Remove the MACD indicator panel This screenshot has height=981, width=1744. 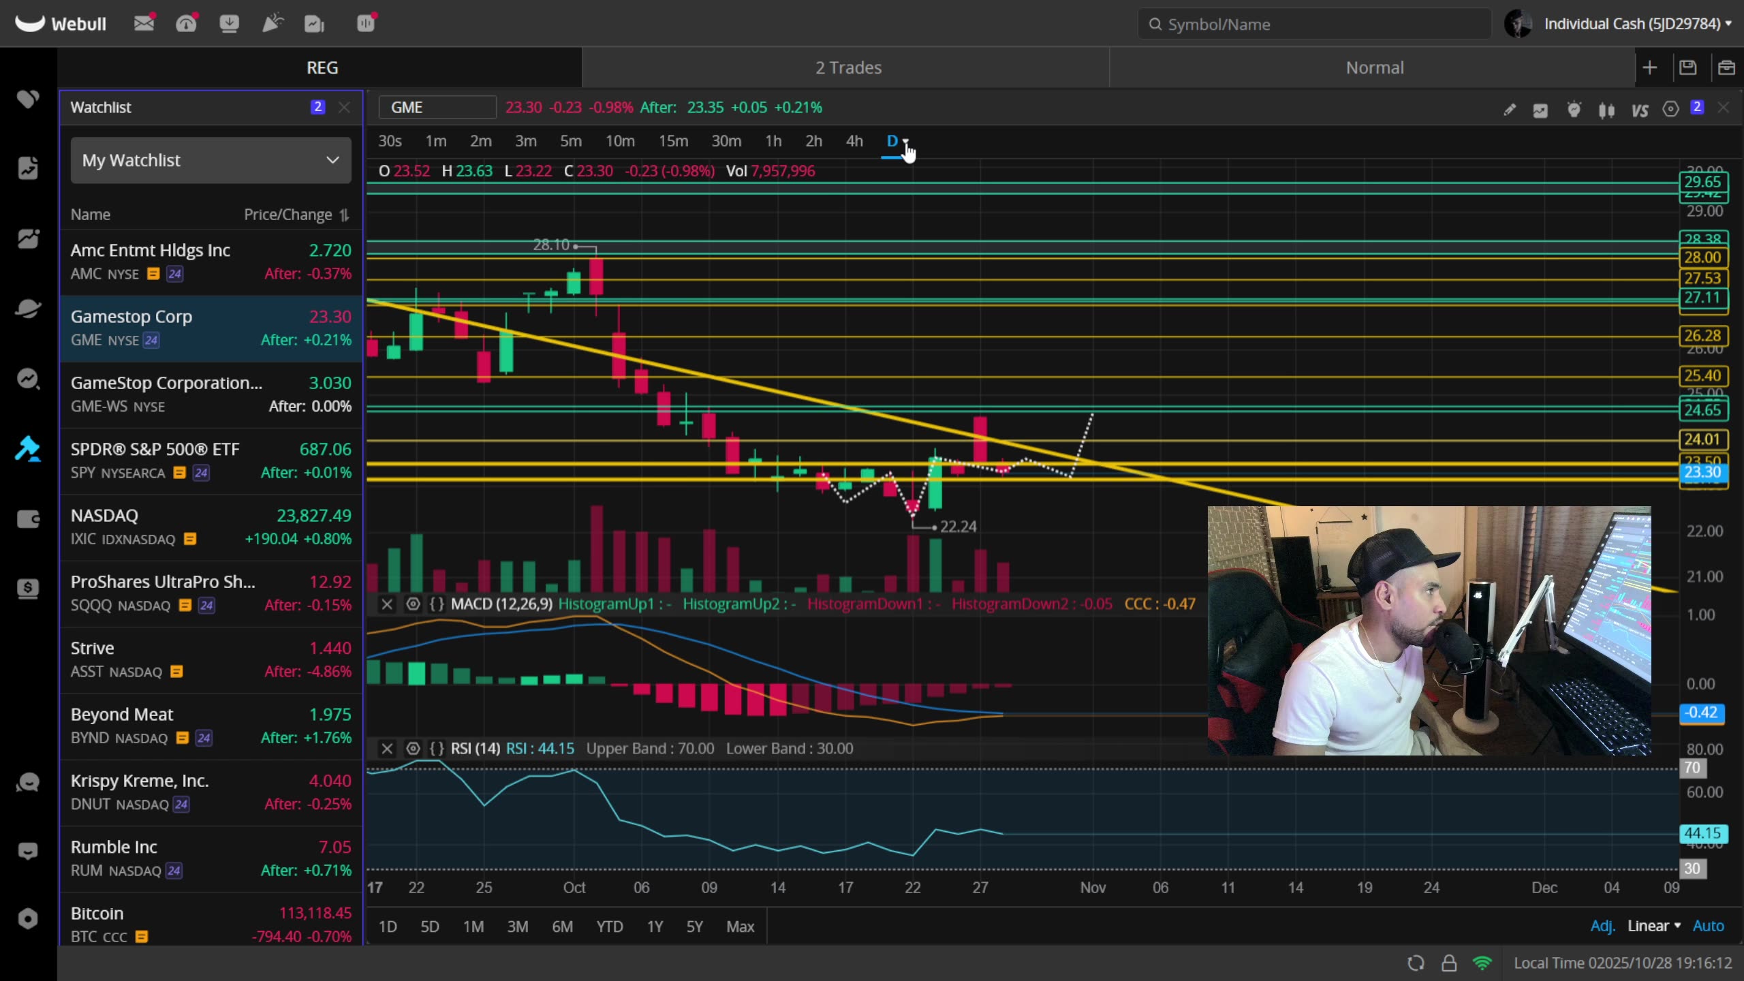[x=387, y=604]
